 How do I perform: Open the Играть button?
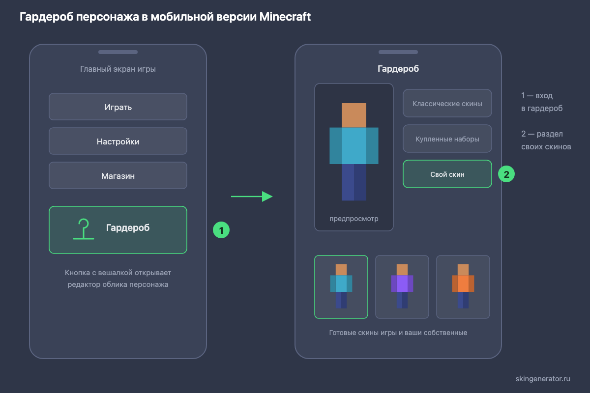pyautogui.click(x=118, y=107)
